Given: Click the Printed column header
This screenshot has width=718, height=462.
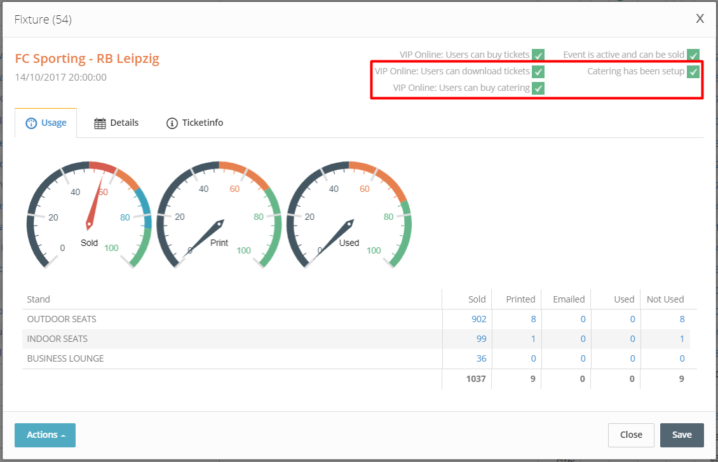Looking at the screenshot, I should (x=520, y=299).
